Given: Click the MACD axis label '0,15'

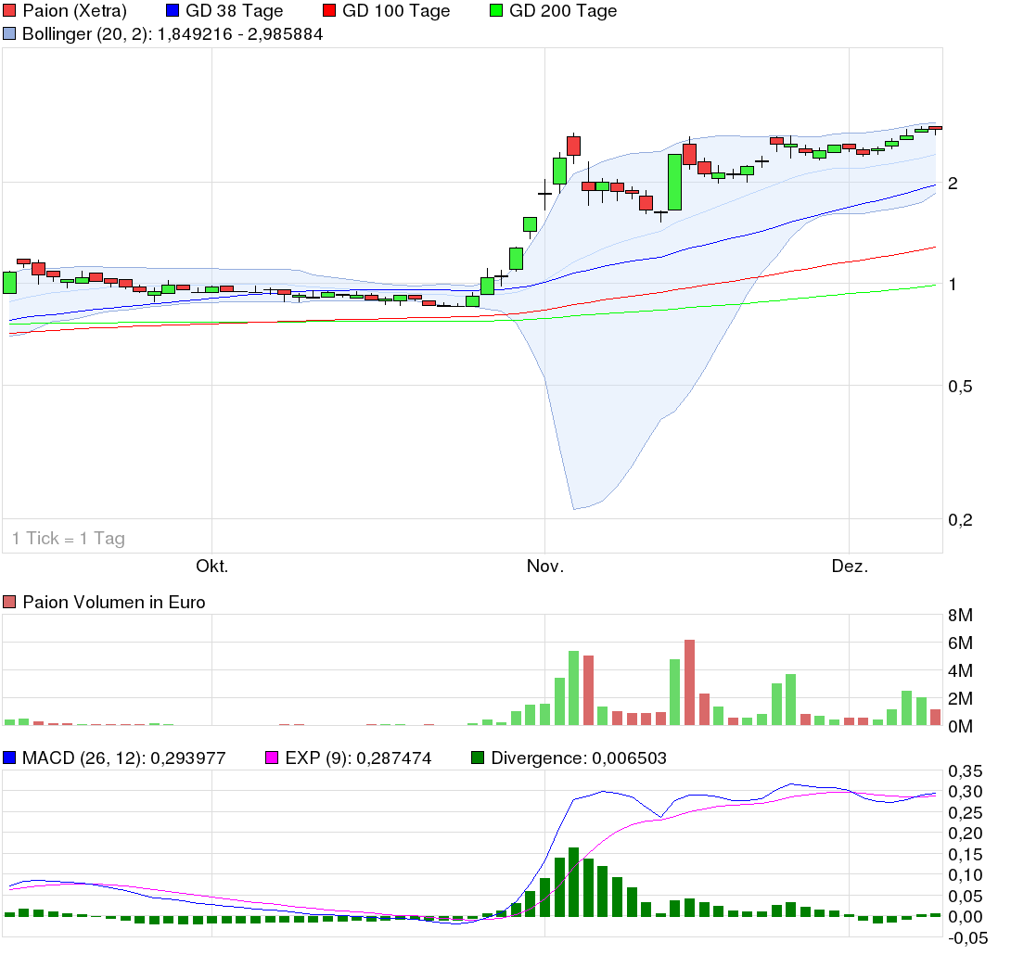Looking at the screenshot, I should click(x=966, y=855).
